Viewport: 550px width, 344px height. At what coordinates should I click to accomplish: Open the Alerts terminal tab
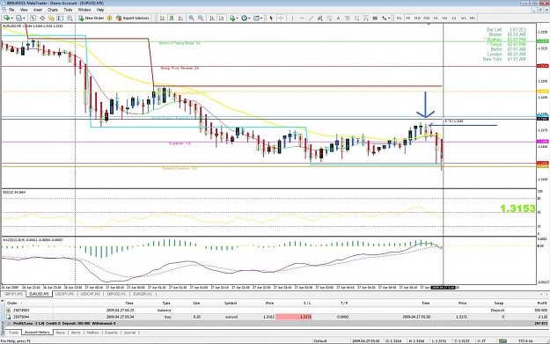[76, 333]
